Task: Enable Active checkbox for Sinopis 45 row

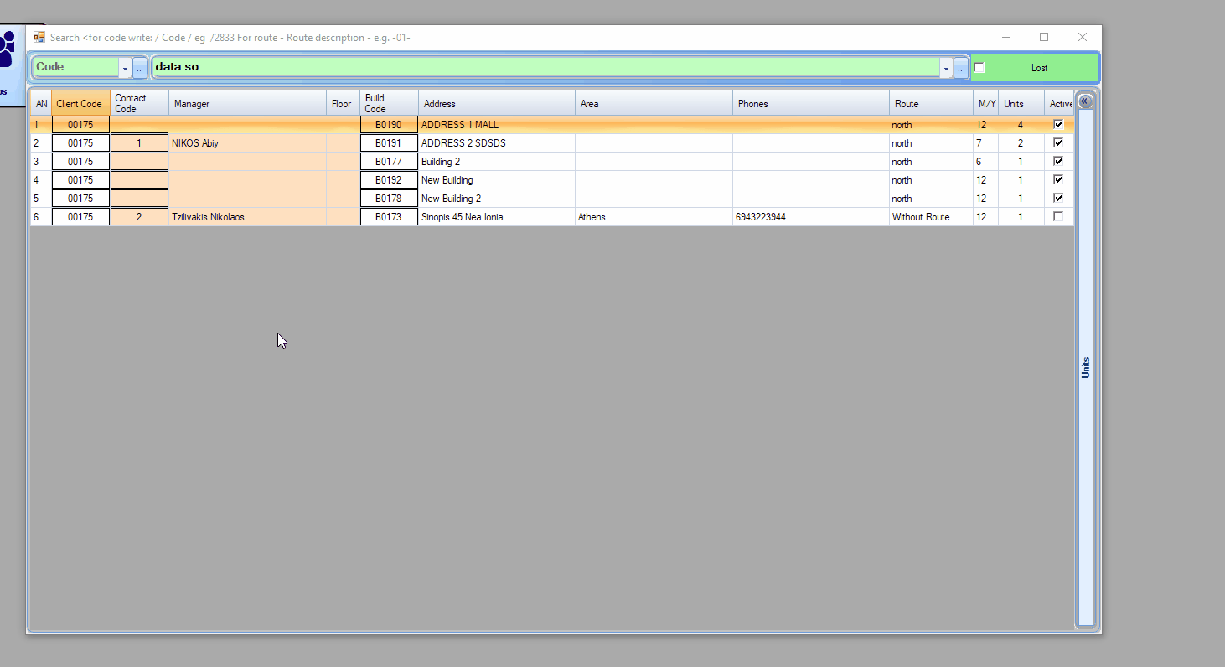Action: [1058, 216]
